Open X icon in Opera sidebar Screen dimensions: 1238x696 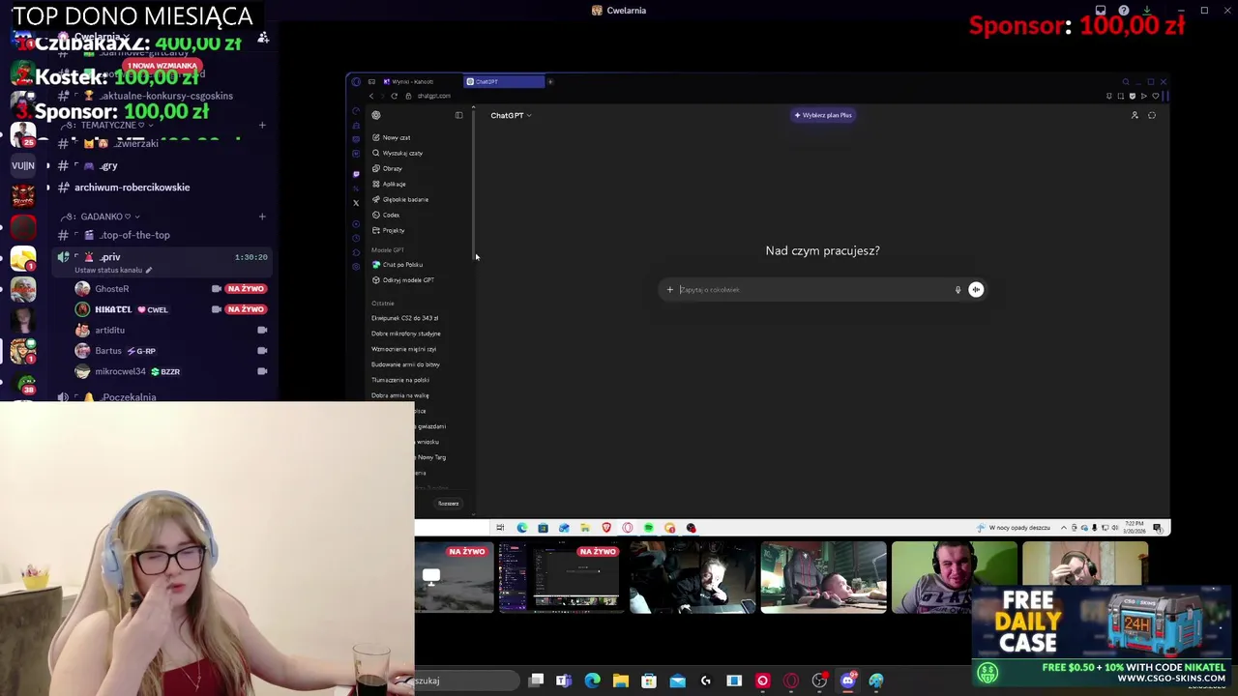click(x=356, y=203)
